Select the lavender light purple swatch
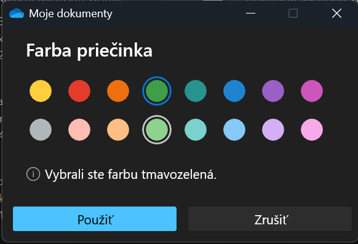 tap(273, 130)
